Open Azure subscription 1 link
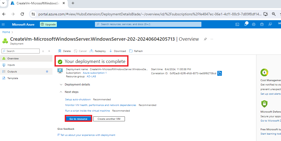Viewport: 281px width, 141px height. coord(95,73)
